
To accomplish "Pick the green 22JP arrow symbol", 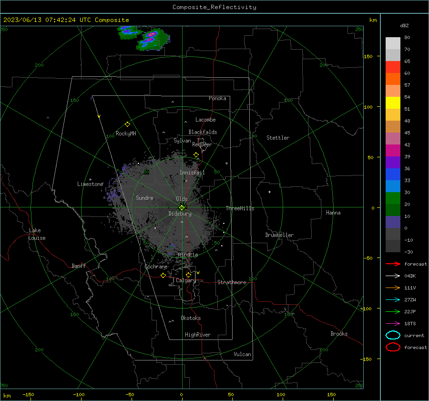I will 393,311.
